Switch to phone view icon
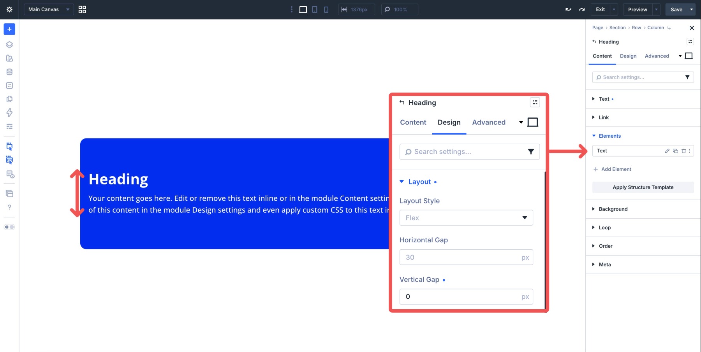The image size is (701, 352). tap(326, 9)
